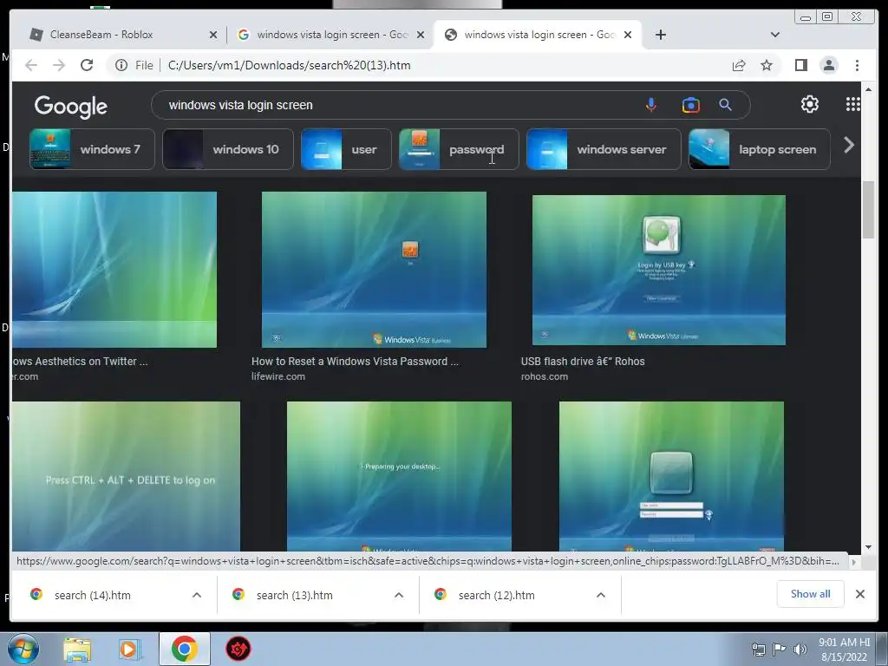This screenshot has height=666, width=888.
Task: Click the volume speaker tray icon
Action: point(800,649)
